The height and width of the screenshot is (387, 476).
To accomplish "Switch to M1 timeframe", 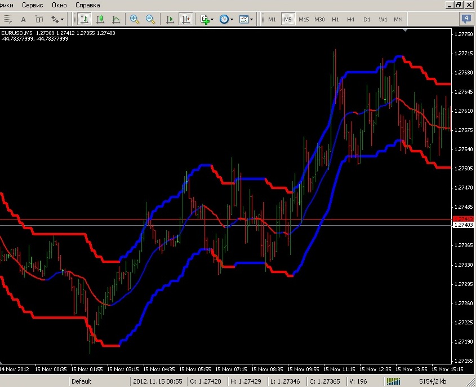I will (x=272, y=19).
